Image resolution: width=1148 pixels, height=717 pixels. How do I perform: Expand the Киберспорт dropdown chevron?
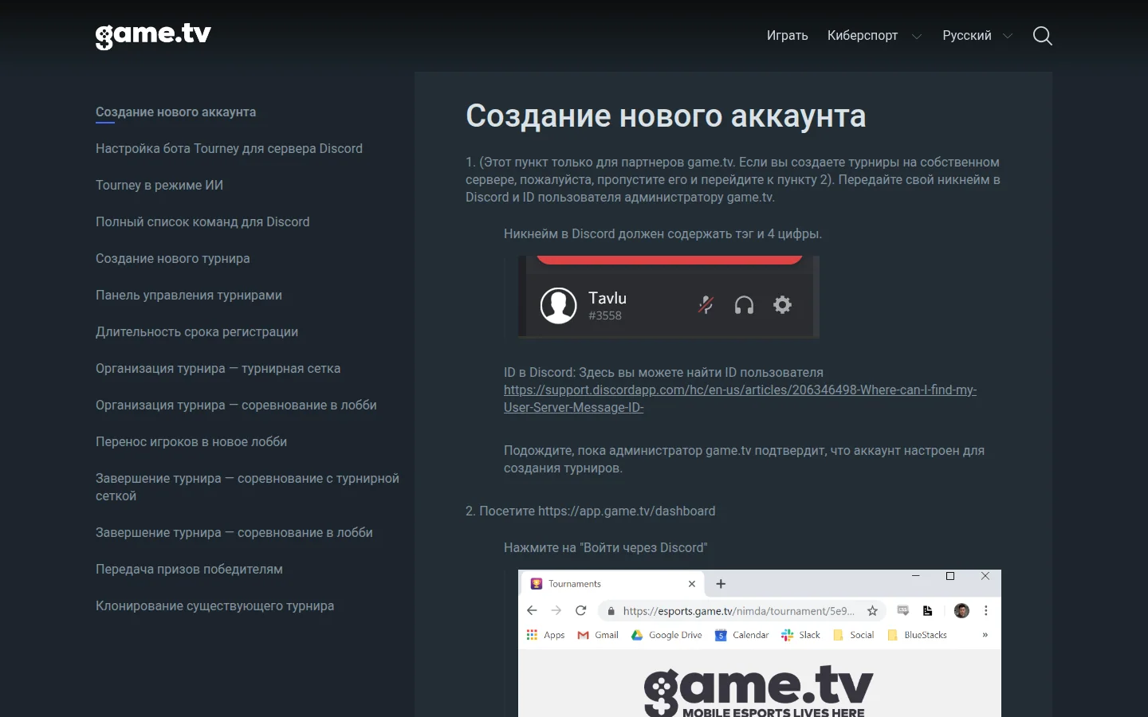click(x=917, y=36)
